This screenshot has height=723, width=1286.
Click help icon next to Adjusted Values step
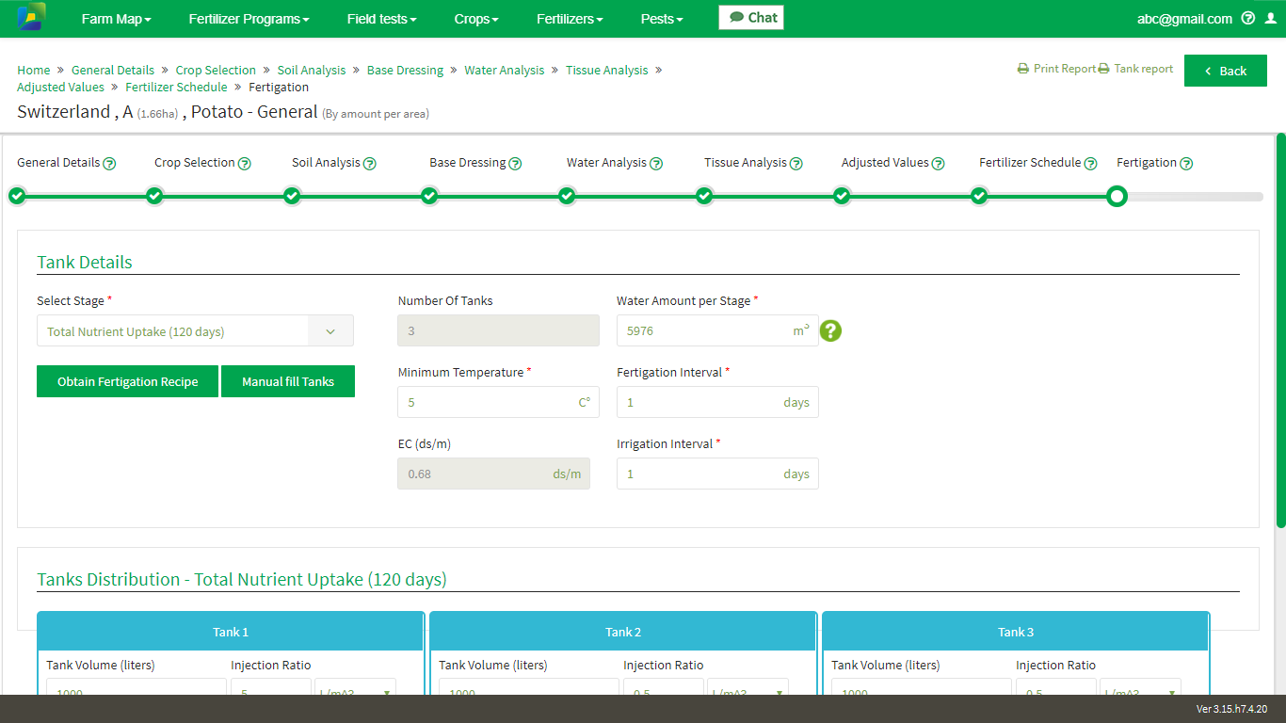point(939,163)
